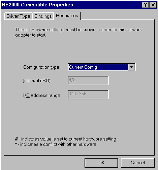
Task: Click the I/O address field showing 340 - 35F
Action: pos(88,95)
